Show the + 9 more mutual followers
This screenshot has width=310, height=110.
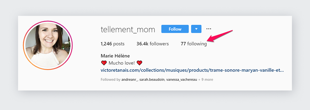coord(206,80)
